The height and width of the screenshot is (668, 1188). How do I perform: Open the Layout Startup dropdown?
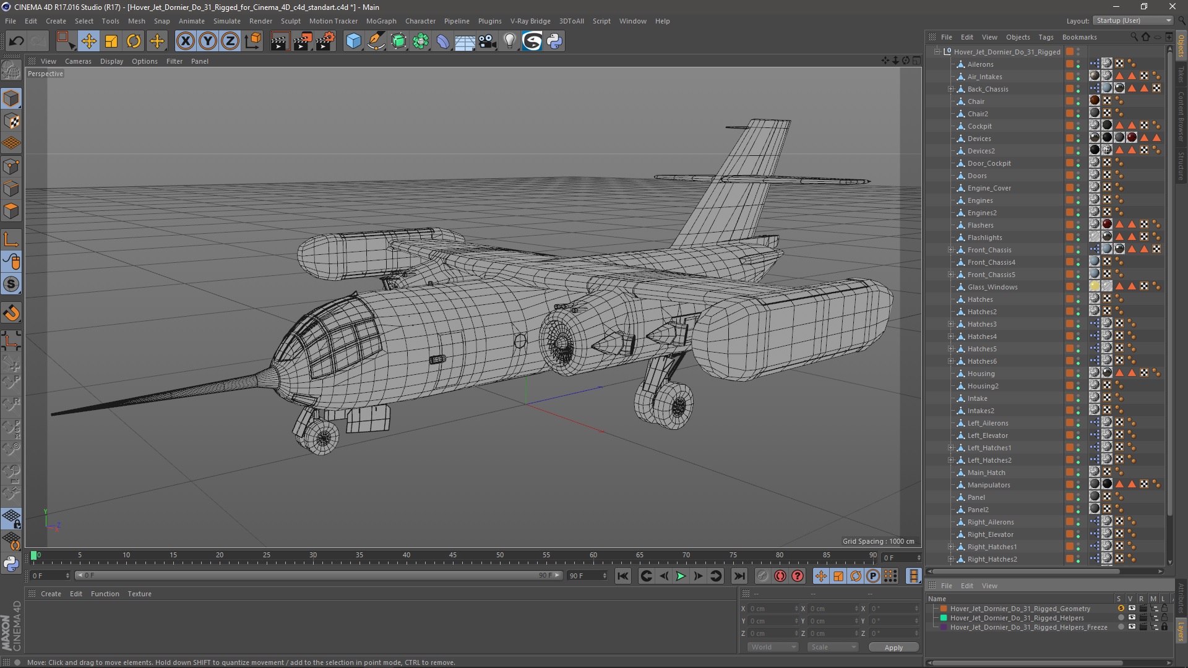tap(1132, 21)
